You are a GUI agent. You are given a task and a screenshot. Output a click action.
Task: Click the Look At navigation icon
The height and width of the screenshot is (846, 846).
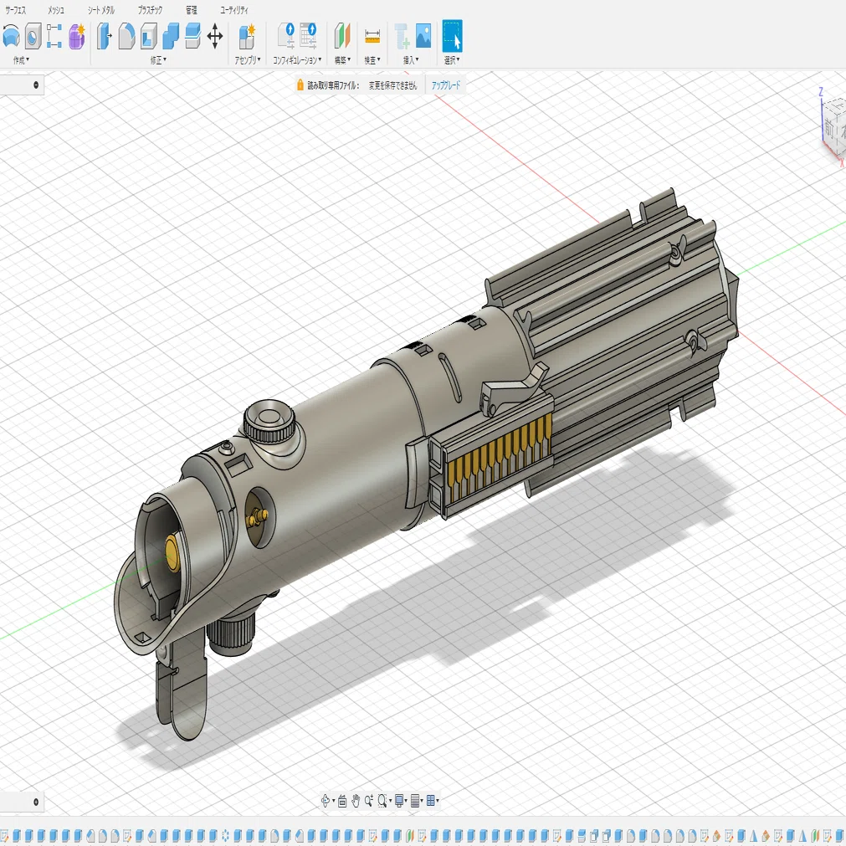point(342,801)
